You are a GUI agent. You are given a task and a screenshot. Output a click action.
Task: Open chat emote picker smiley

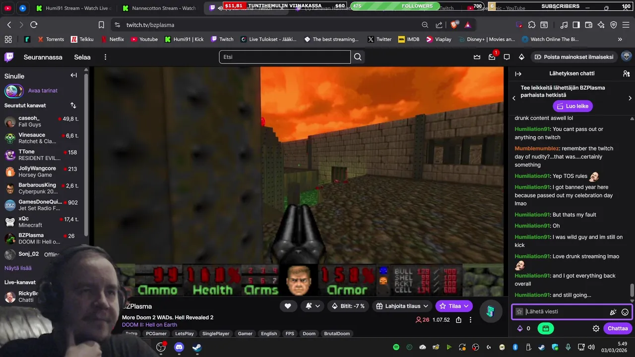(x=625, y=312)
